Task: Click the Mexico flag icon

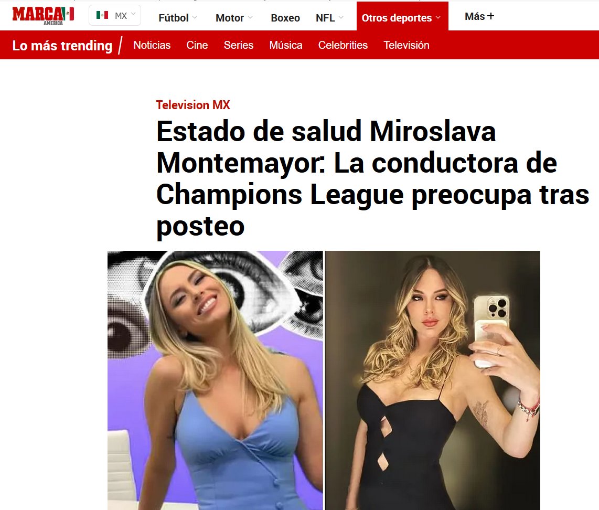Action: coord(102,15)
